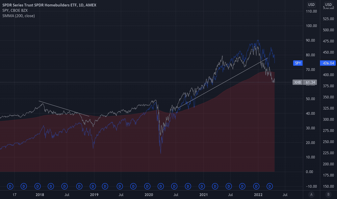The width and height of the screenshot is (337, 199).
Task: Open the March 2020 dividend marker
Action: coord(161,186)
